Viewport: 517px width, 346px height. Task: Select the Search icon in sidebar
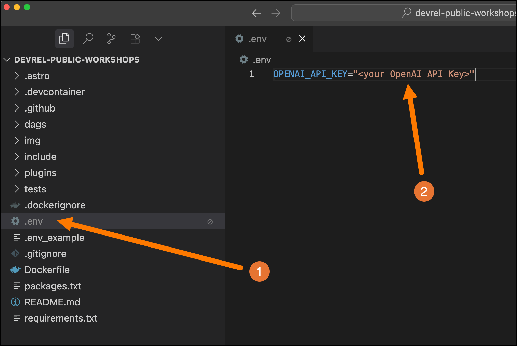[88, 39]
